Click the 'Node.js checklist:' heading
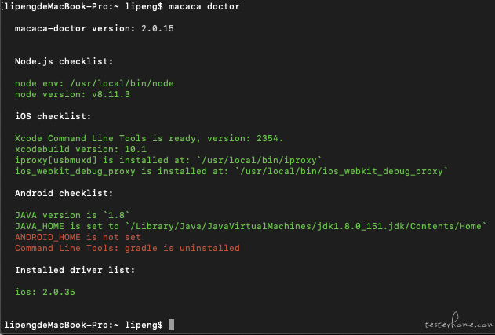The height and width of the screenshot is (335, 495). tap(64, 61)
